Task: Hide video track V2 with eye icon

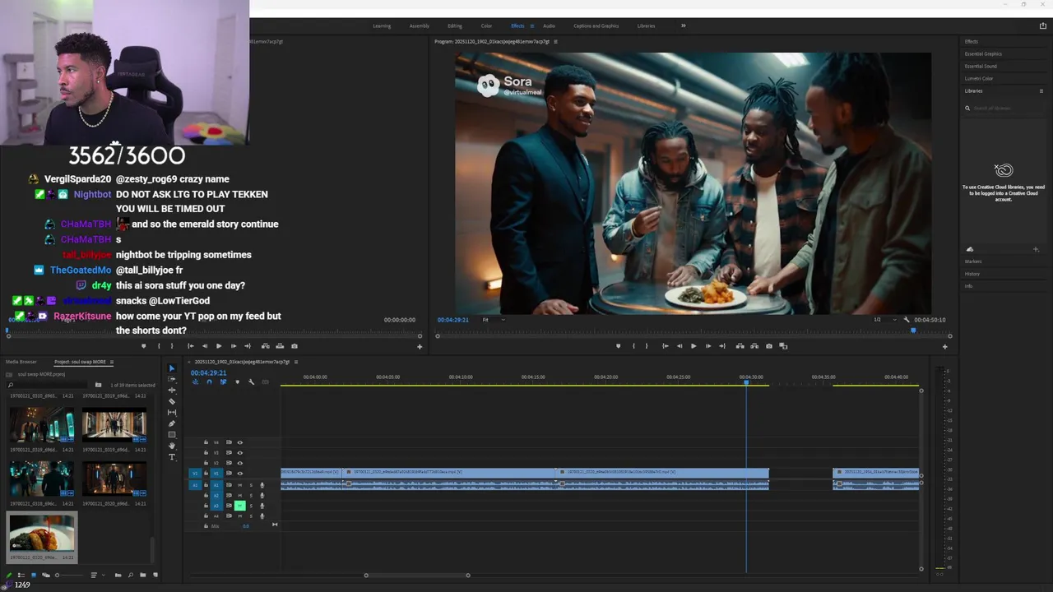Action: (x=240, y=463)
